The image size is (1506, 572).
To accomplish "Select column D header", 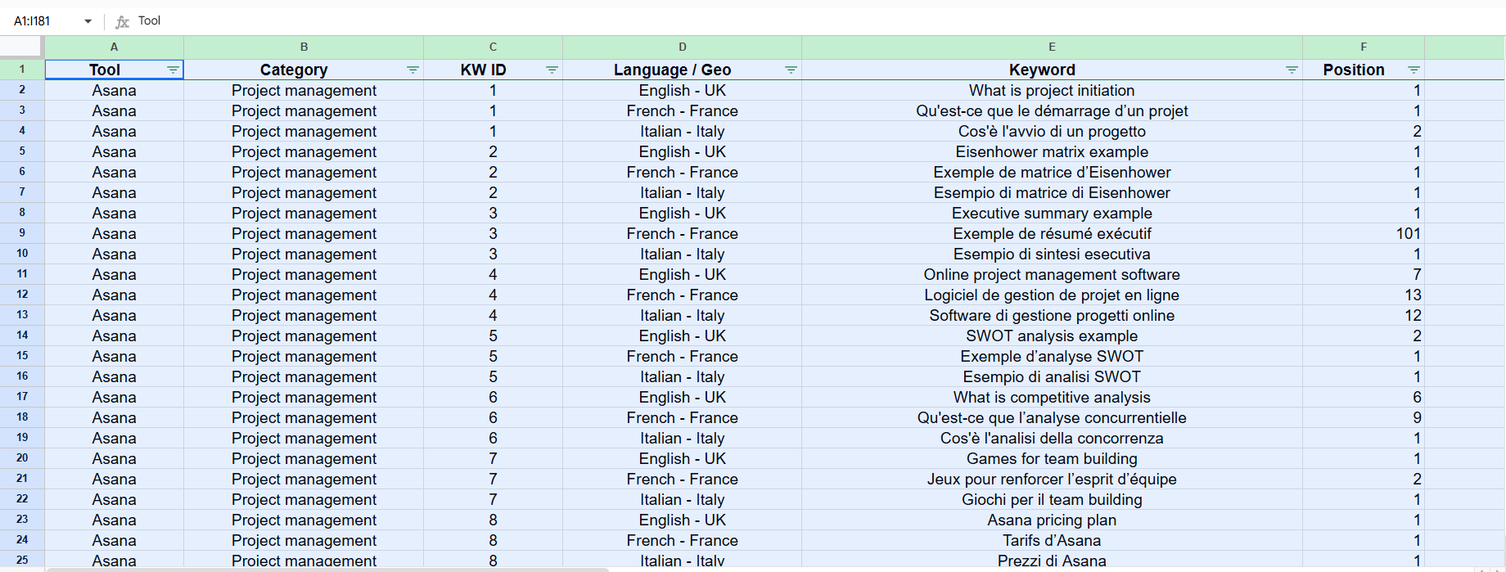I will coord(682,47).
